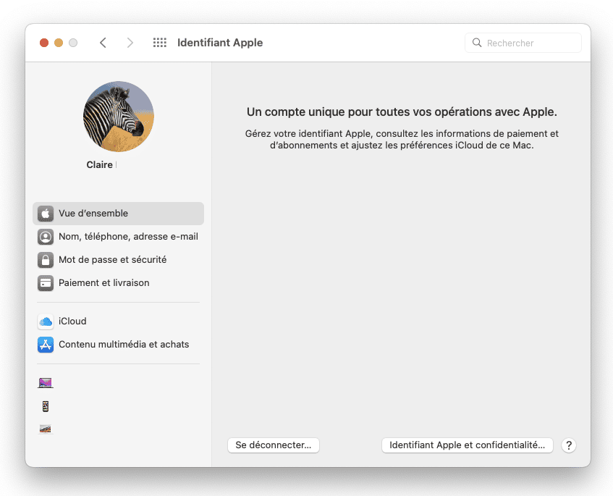Click the padlock security icon
This screenshot has width=613, height=496.
(46, 260)
